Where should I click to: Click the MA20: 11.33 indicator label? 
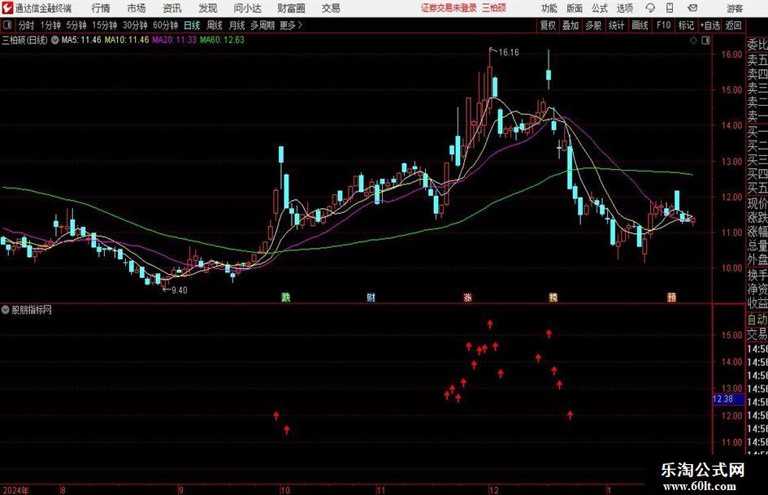(x=175, y=40)
